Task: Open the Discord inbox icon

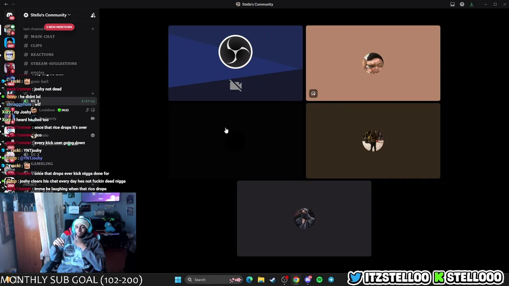Action: (453, 4)
